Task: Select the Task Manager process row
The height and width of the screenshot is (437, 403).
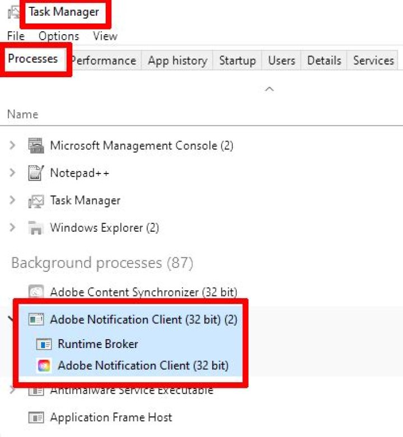Action: coord(201,200)
